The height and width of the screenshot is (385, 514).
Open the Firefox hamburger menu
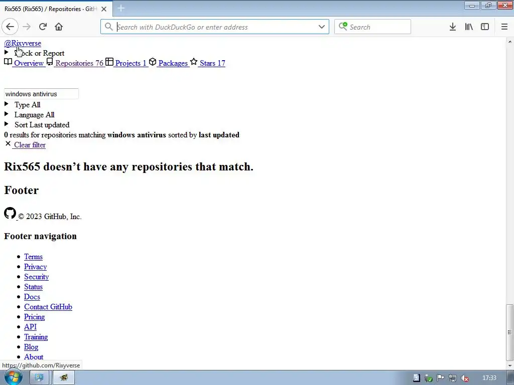pos(504,27)
